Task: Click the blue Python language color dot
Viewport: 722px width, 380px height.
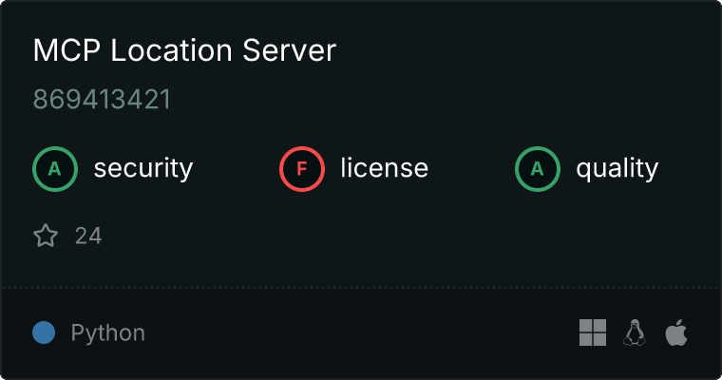Action: (x=44, y=332)
